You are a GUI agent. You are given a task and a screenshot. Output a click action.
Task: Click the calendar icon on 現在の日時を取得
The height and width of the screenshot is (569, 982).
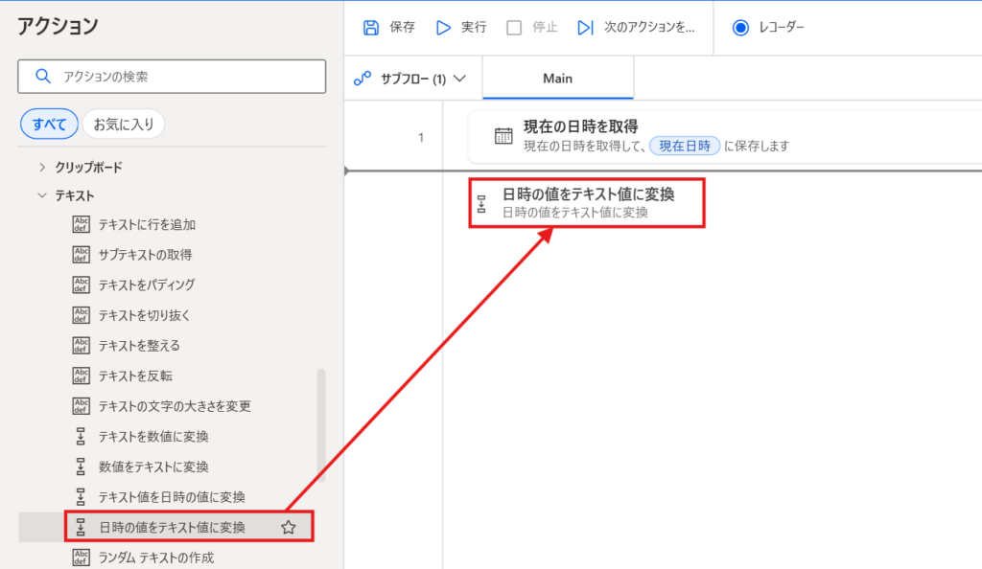coord(502,136)
